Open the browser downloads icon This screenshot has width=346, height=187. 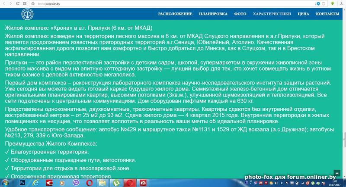pos(342,3)
